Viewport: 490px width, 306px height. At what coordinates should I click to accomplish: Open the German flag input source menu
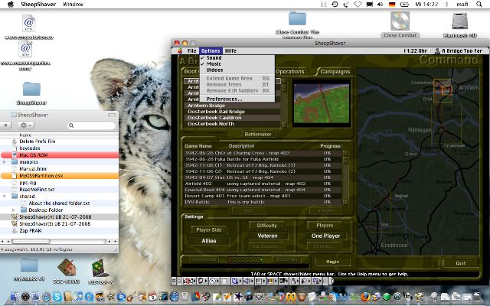click(x=392, y=5)
